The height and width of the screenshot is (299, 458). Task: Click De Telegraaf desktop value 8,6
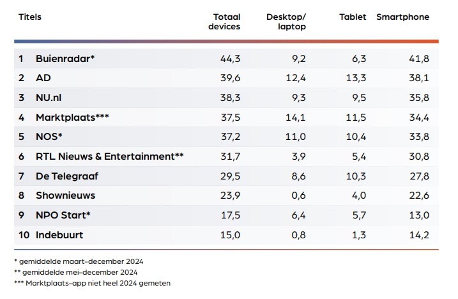click(x=298, y=176)
